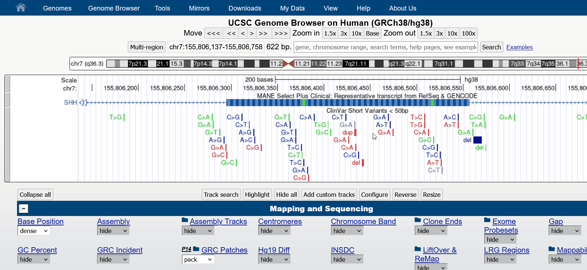Open Chromosome Band visibility dropdown

(x=348, y=231)
